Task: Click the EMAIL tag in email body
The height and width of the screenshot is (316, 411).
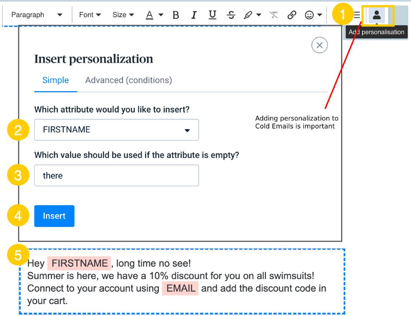Action: tap(181, 288)
